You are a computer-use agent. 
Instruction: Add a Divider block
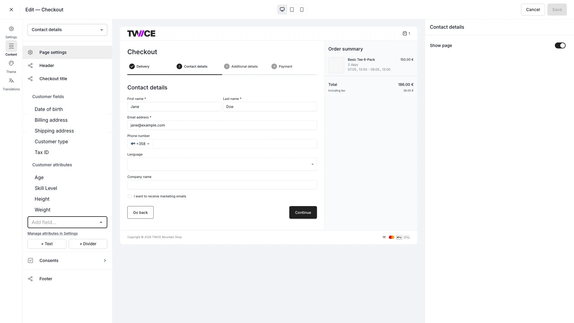[88, 244]
